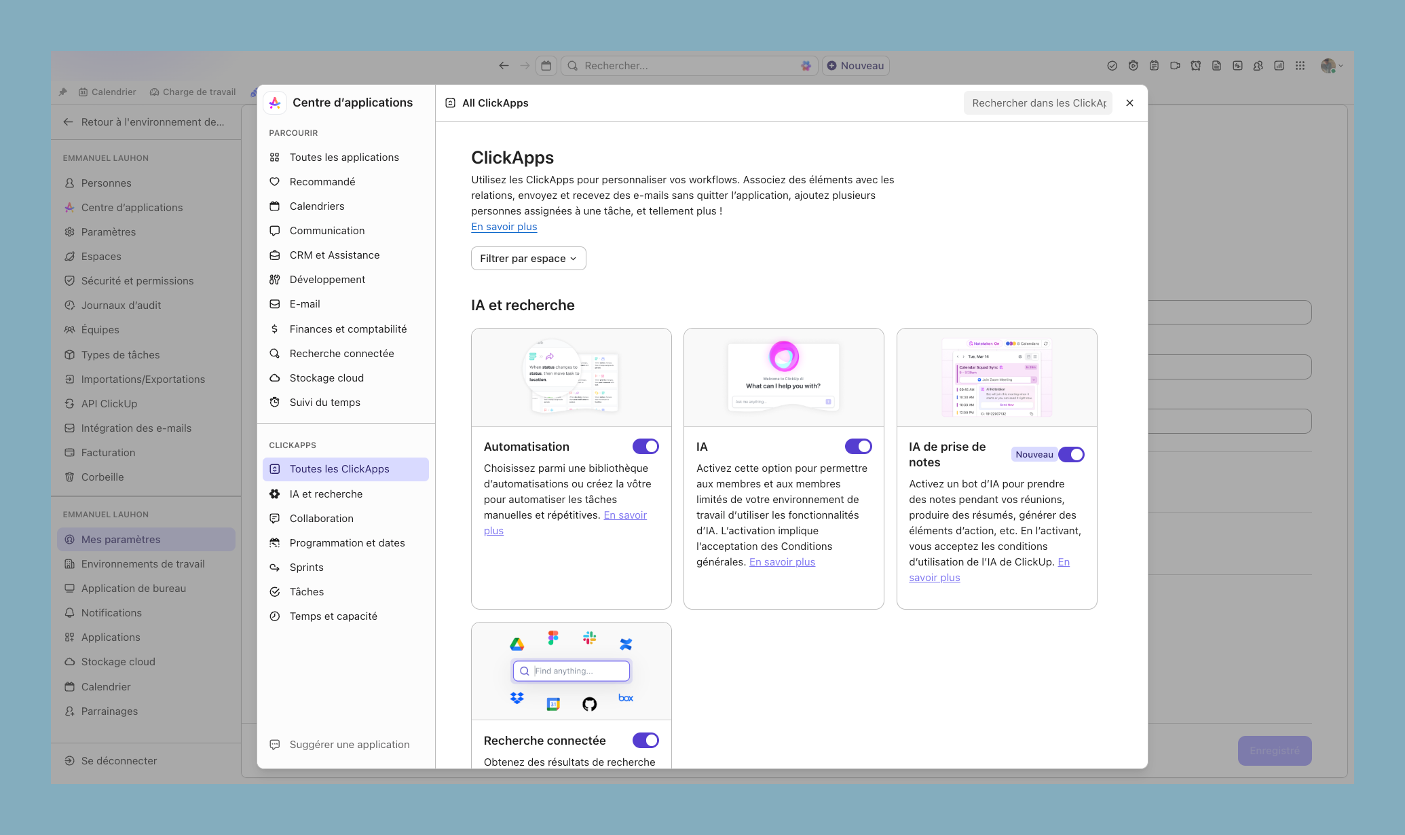Open Développement category

[x=346, y=279]
